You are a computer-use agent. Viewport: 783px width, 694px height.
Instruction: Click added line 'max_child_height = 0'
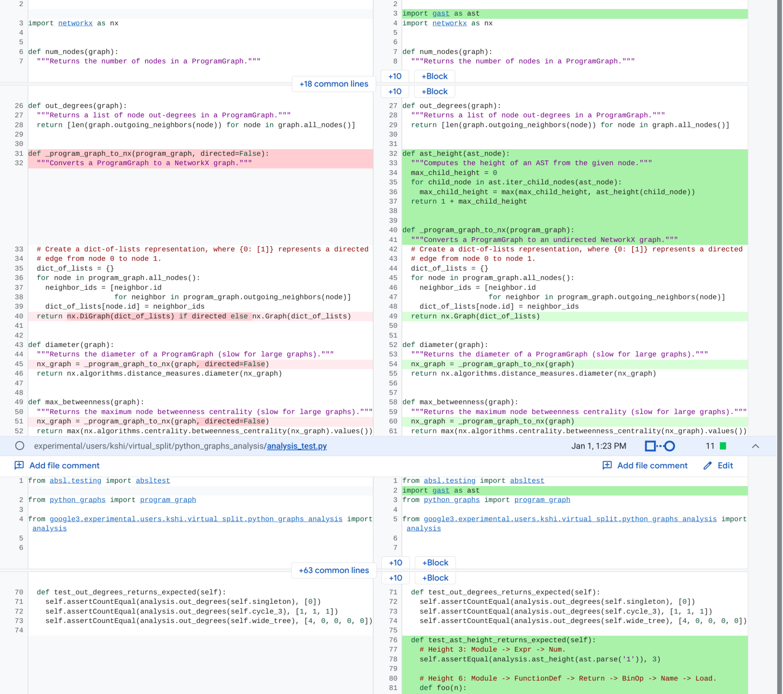coord(454,173)
